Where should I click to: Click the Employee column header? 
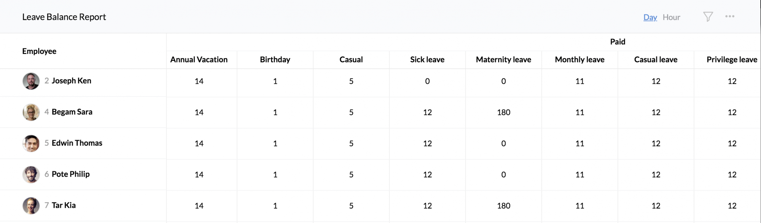(39, 51)
